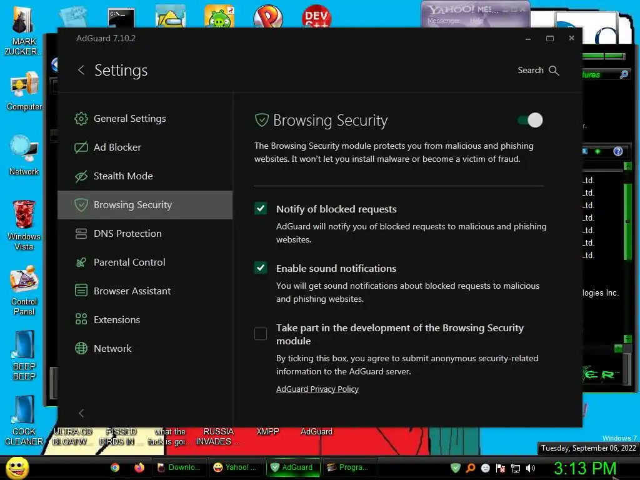The width and height of the screenshot is (640, 480).
Task: Select the DEV C++ desktop icon
Action: (x=316, y=16)
